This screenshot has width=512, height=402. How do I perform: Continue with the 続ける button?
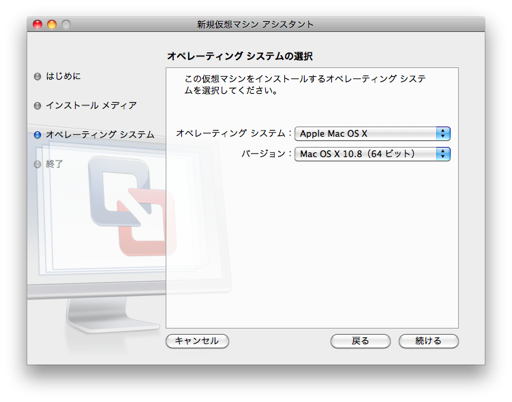coord(428,341)
